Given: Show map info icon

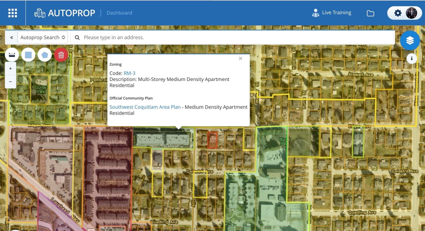Looking at the screenshot, I should pos(412,58).
